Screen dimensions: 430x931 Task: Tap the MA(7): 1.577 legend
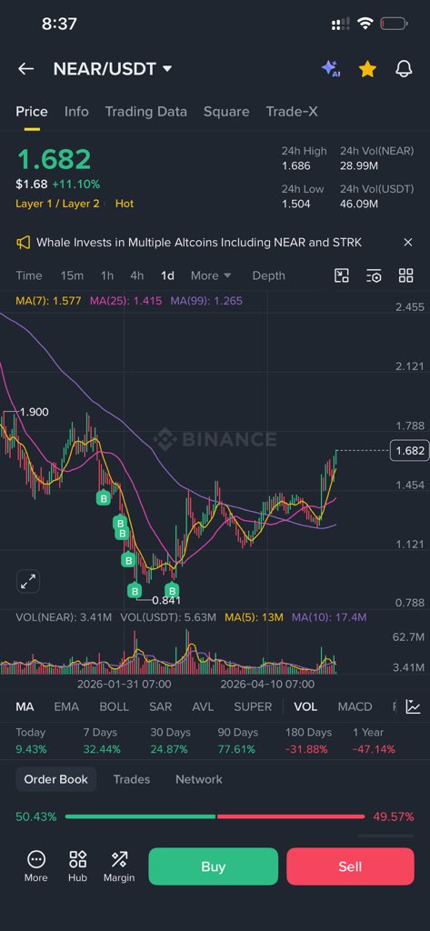49,301
